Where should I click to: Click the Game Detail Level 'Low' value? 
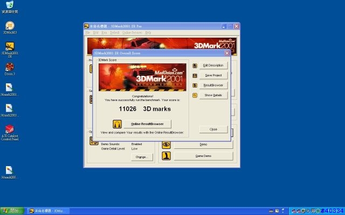click(x=134, y=149)
